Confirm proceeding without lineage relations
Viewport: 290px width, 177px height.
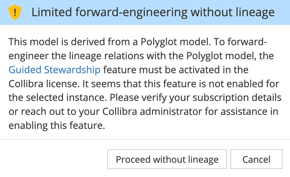(x=167, y=159)
